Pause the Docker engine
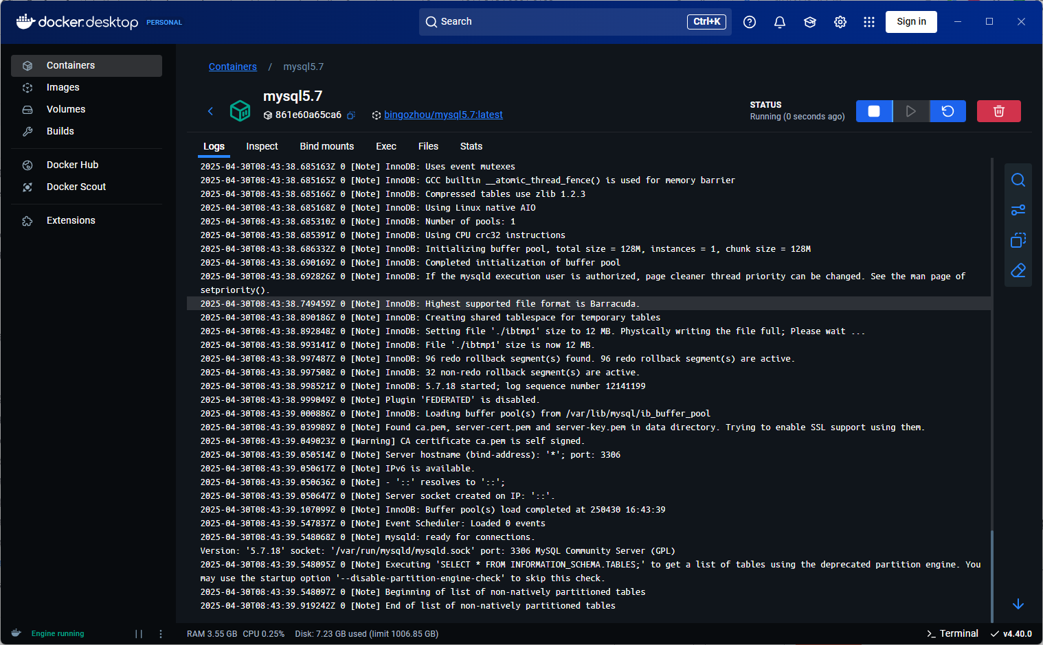 [139, 634]
